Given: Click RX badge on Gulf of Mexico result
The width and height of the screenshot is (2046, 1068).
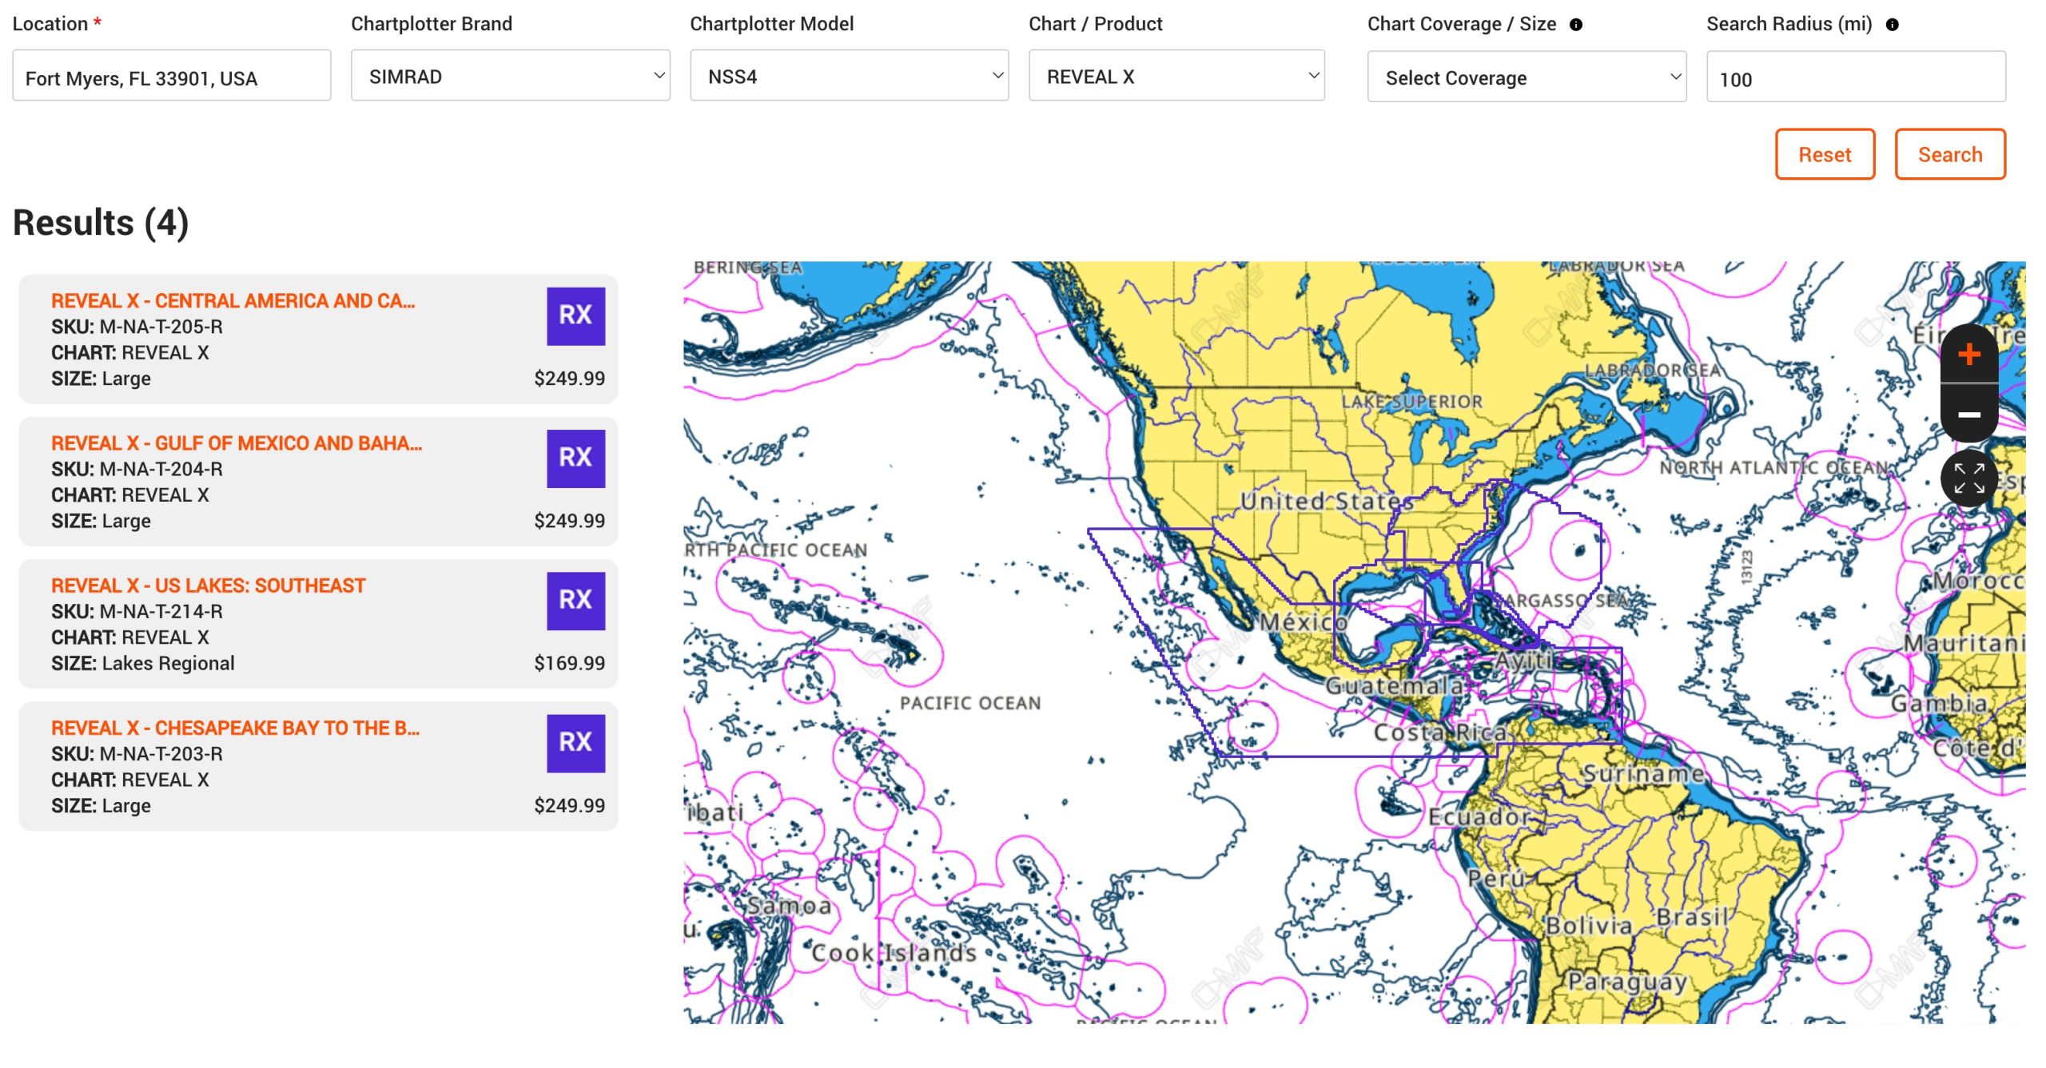Looking at the screenshot, I should point(575,459).
